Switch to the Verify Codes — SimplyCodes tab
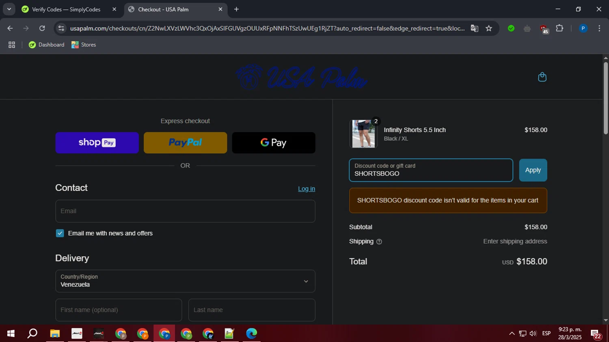 (x=66, y=9)
